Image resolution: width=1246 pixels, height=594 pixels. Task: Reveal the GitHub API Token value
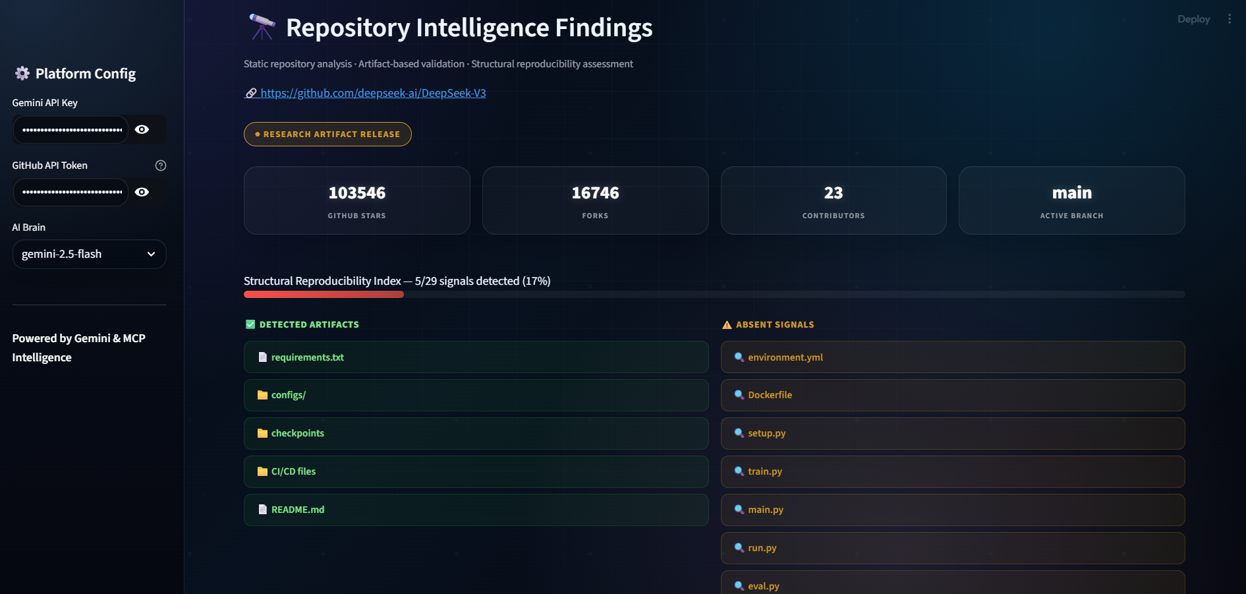pyautogui.click(x=142, y=192)
